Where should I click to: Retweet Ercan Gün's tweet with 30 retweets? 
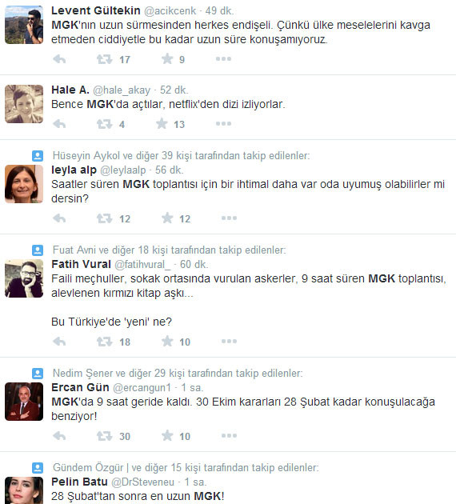pos(105,436)
